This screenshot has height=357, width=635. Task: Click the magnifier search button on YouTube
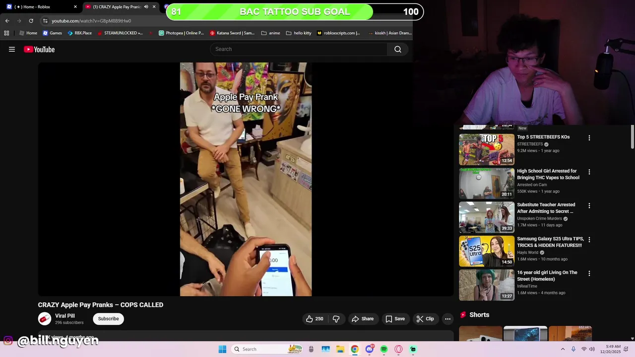398,49
